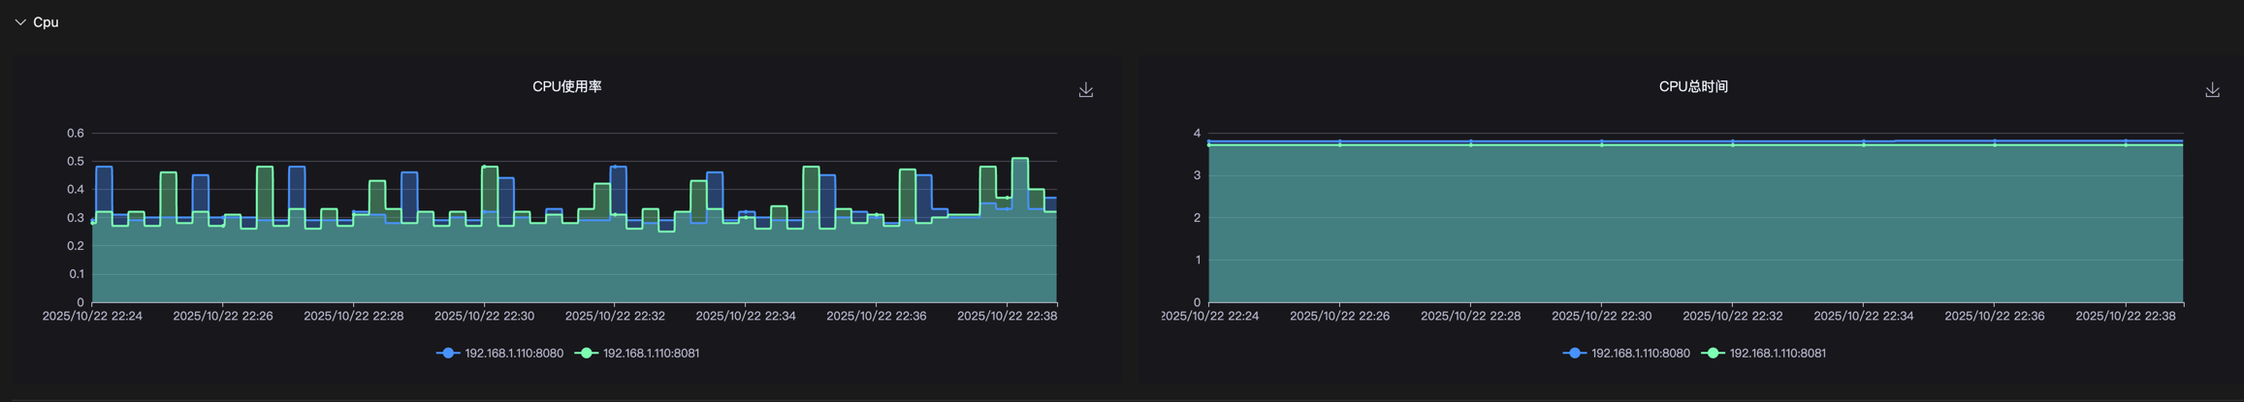Screen dimensions: 2244x402
Task: Select 22:30 x-axis label in CPU使用率 chart
Action: click(484, 316)
